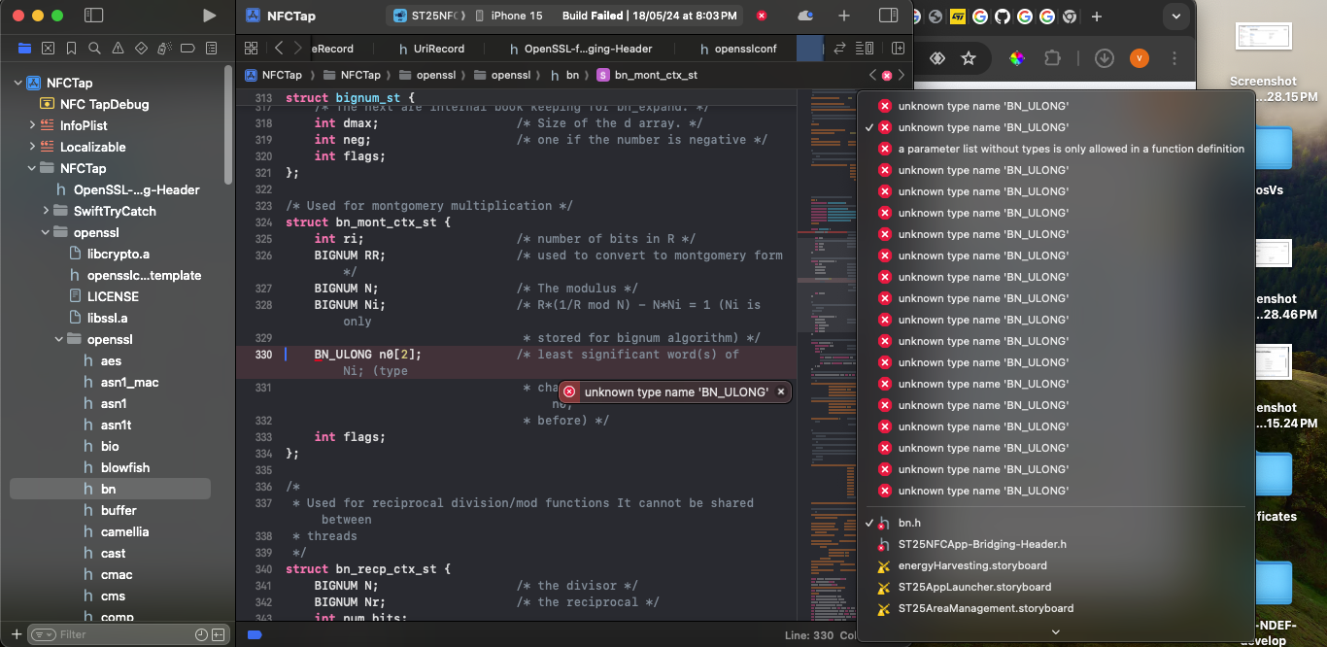
Task: Open the Test navigator checkmark icon
Action: 141,47
